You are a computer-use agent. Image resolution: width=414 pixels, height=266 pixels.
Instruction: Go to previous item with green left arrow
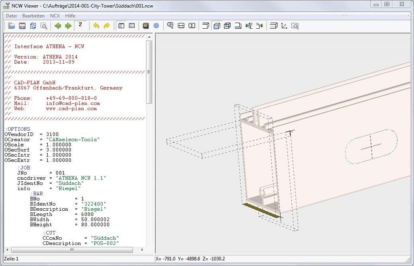click(x=57, y=26)
